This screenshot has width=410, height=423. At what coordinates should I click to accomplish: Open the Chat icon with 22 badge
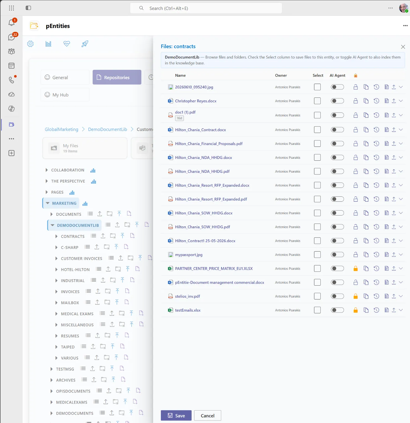[x=12, y=37]
